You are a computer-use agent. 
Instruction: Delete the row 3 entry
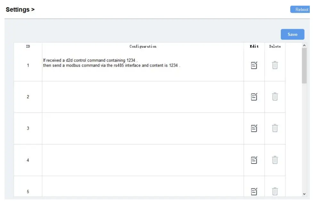275,128
